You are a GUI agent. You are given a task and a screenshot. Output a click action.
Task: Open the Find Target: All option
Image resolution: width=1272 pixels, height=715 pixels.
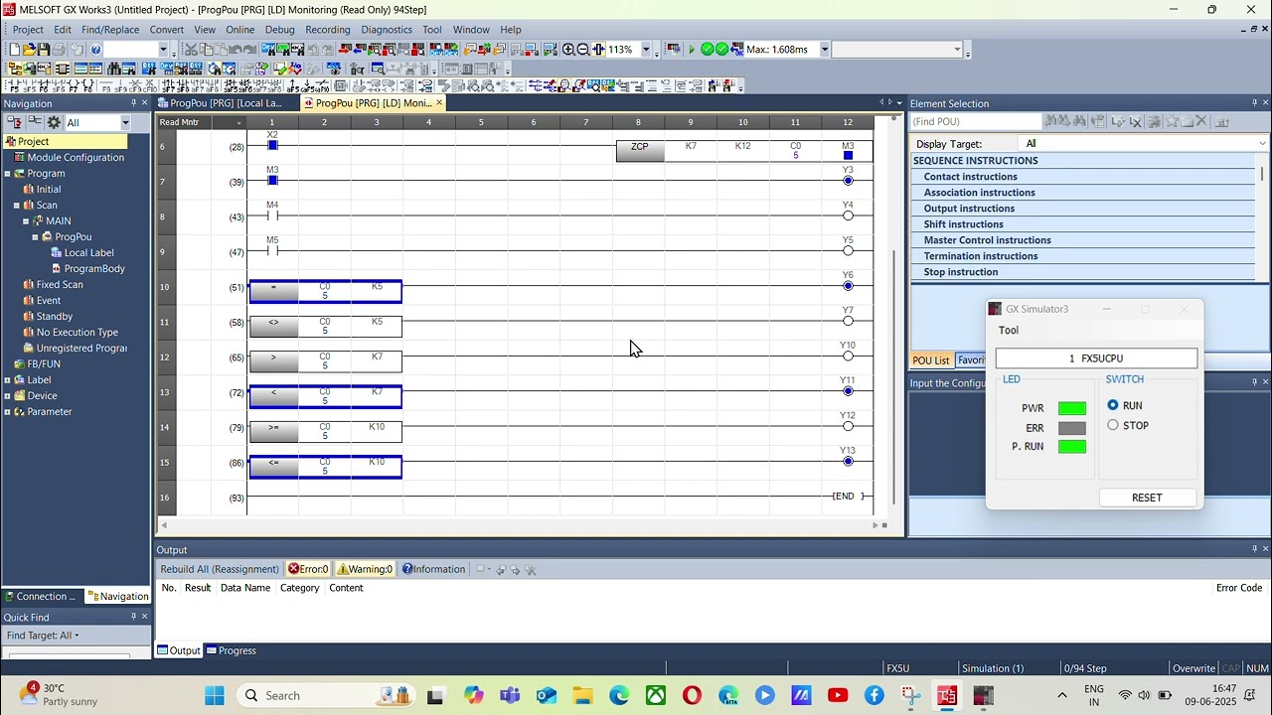[x=42, y=636]
